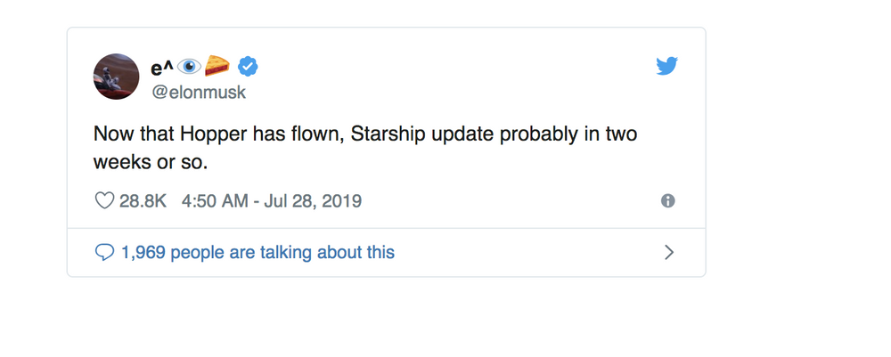Click the speech bubble reply icon

104,252
